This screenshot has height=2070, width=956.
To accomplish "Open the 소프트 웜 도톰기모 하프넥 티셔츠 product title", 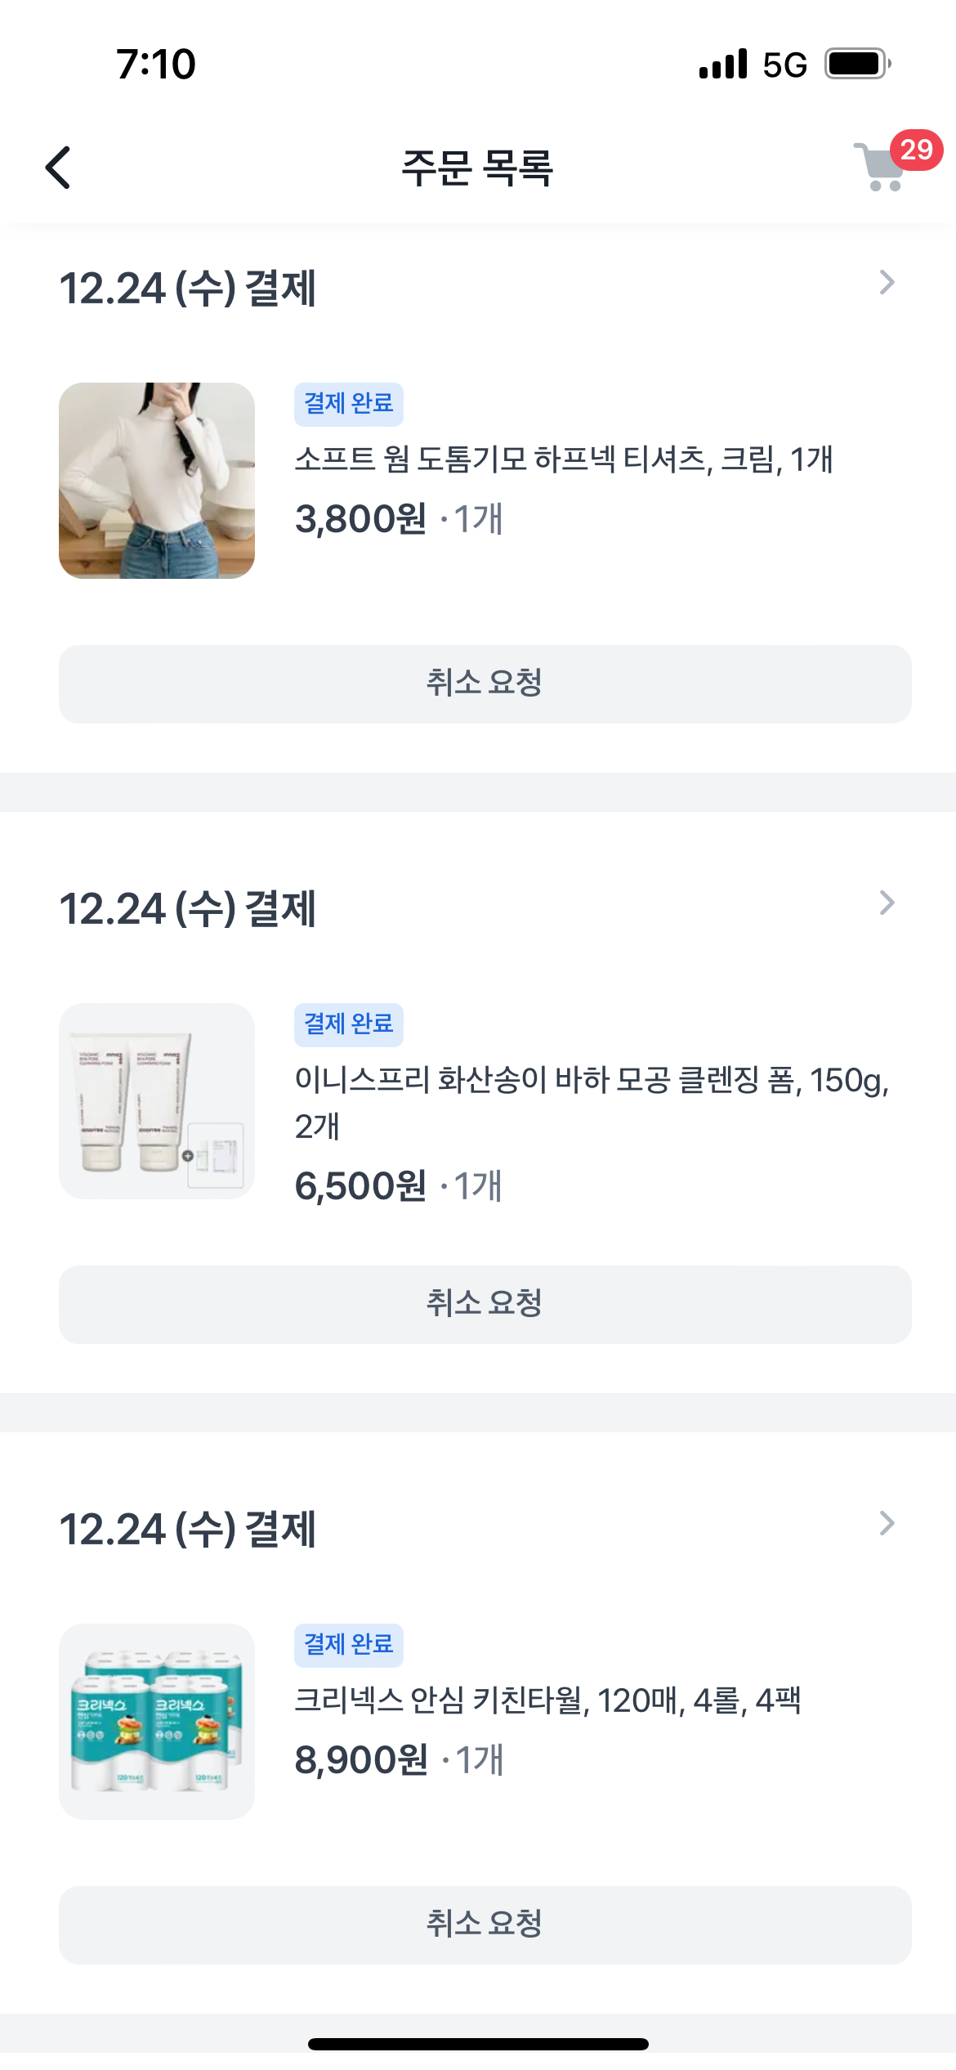I will (563, 459).
